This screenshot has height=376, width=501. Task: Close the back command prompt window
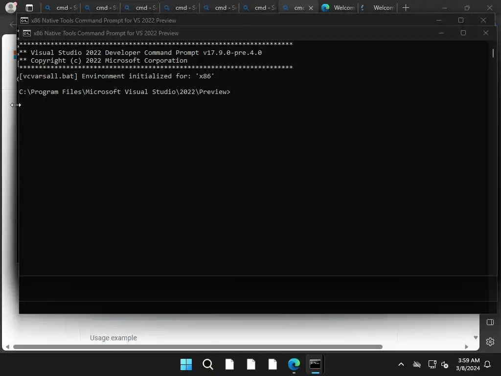coord(483,20)
